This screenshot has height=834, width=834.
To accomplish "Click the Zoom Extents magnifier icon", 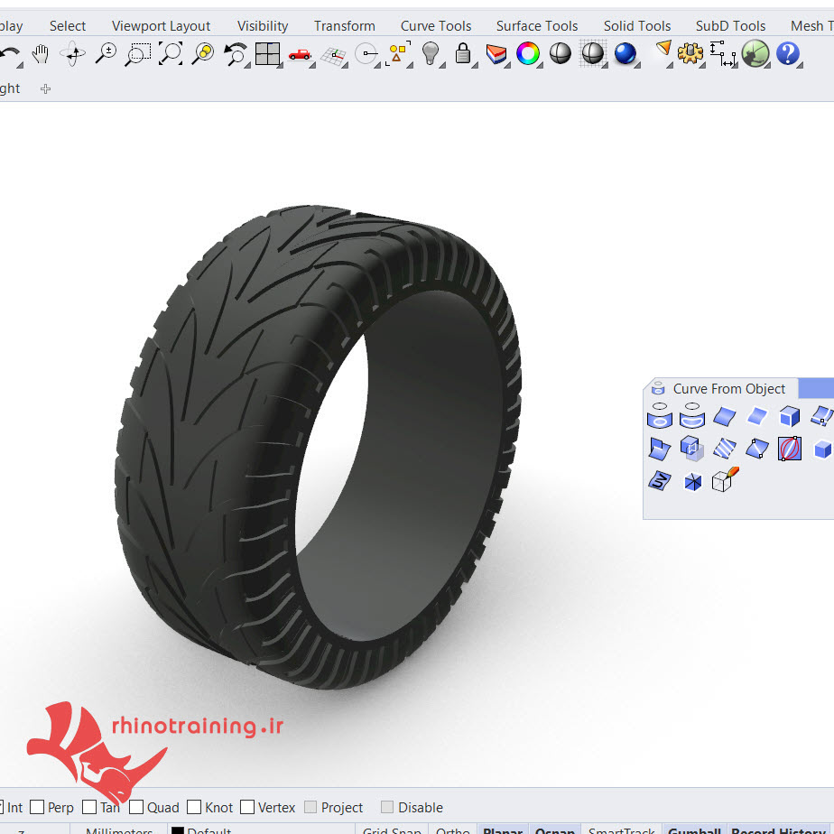I will click(x=171, y=55).
